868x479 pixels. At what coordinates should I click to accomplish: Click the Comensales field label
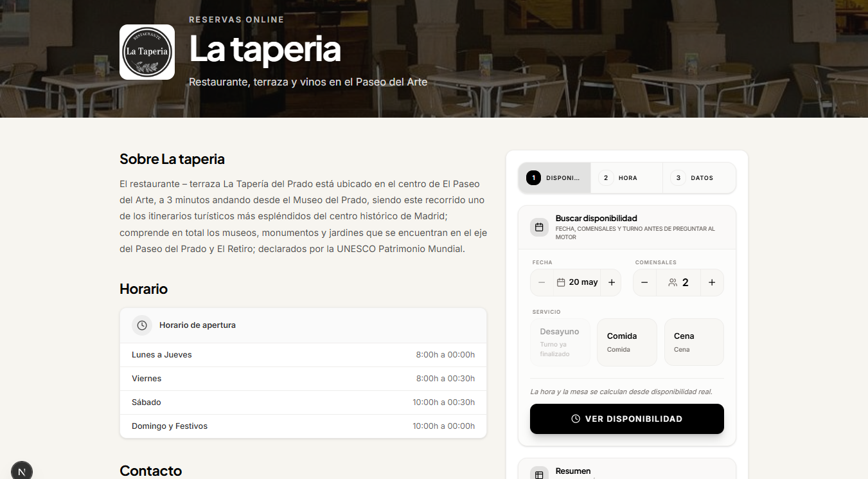[x=656, y=262]
